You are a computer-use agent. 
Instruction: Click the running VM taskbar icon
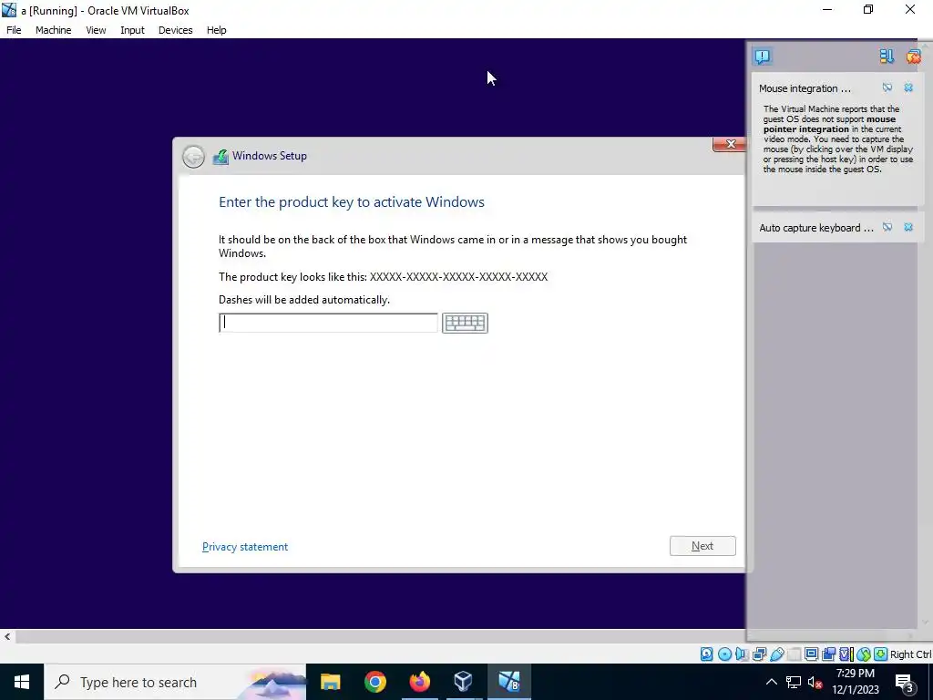click(x=508, y=682)
